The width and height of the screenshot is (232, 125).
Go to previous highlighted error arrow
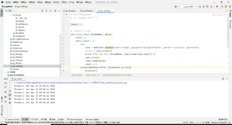tap(224, 15)
